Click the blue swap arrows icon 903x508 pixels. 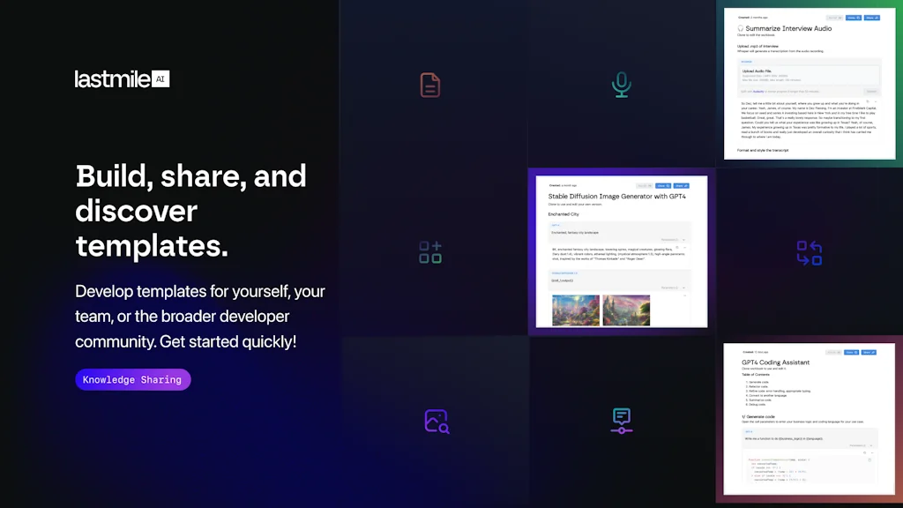(x=810, y=253)
